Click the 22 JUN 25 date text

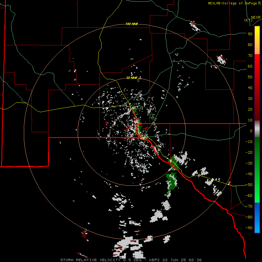pos(175,260)
